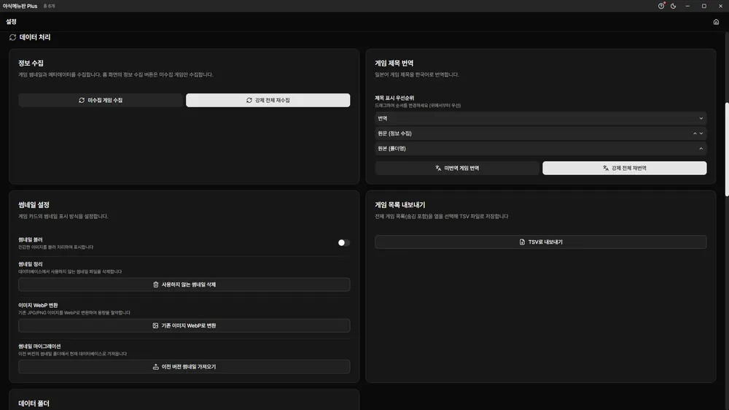Click 강제 전체 재수집 button
729x410 pixels.
(268, 100)
